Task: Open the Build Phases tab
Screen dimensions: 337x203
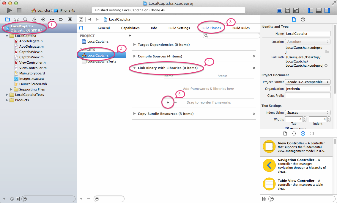Action: point(211,28)
